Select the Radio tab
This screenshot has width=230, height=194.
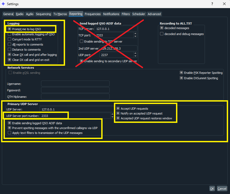point(20,14)
